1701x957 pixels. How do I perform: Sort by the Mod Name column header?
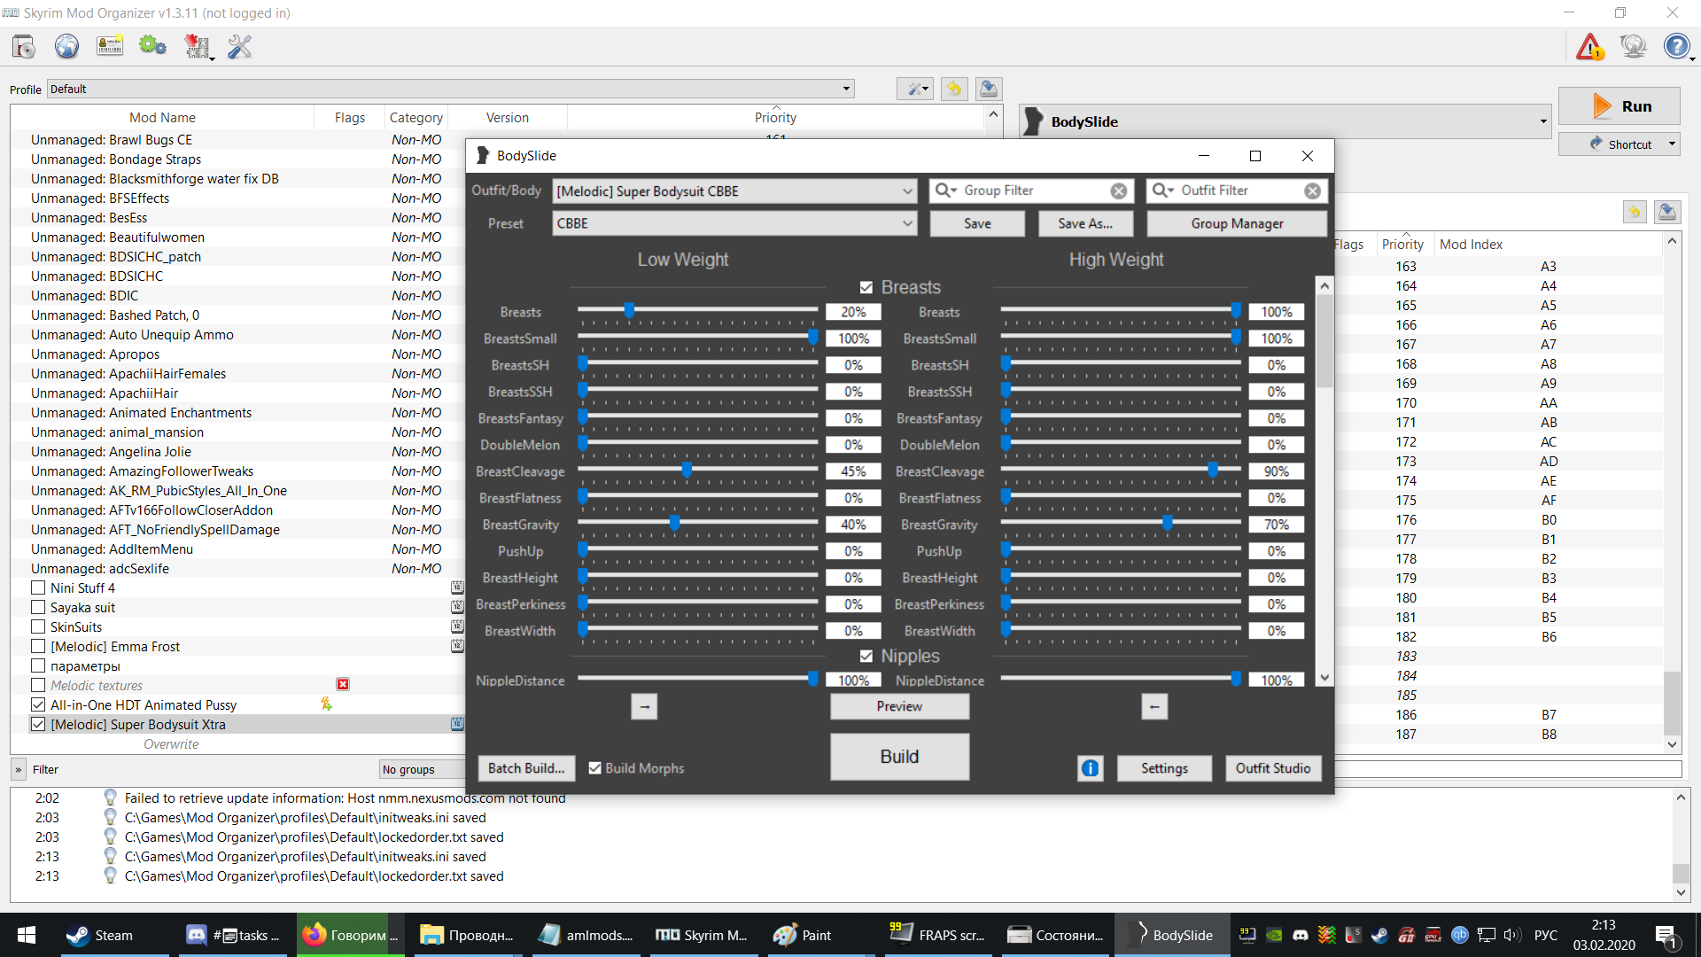tap(162, 117)
